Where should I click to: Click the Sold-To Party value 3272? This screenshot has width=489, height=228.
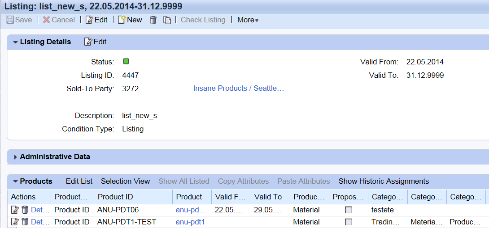pos(131,89)
